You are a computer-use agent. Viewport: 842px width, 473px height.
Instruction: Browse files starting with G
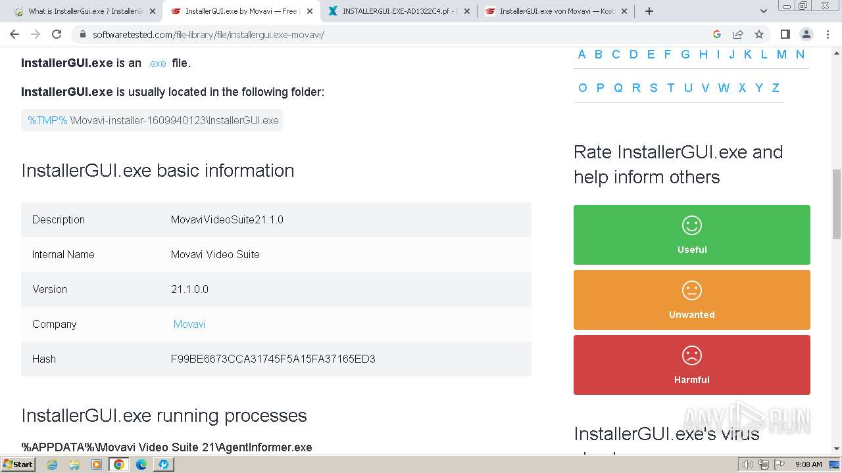[685, 55]
